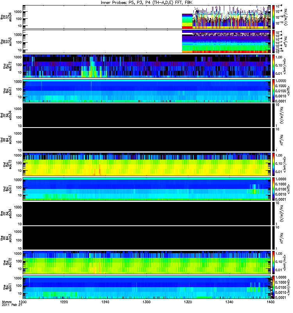Image resolution: width=293 pixels, height=313 pixels.
Task: Select the 1220 time axis tick label
Action: point(64,303)
